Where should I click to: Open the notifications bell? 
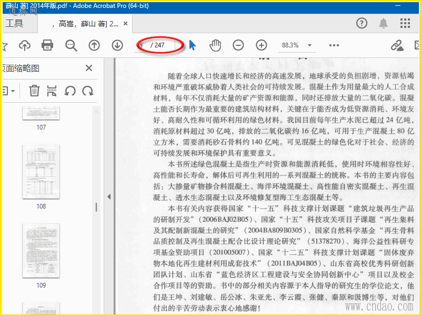383,23
